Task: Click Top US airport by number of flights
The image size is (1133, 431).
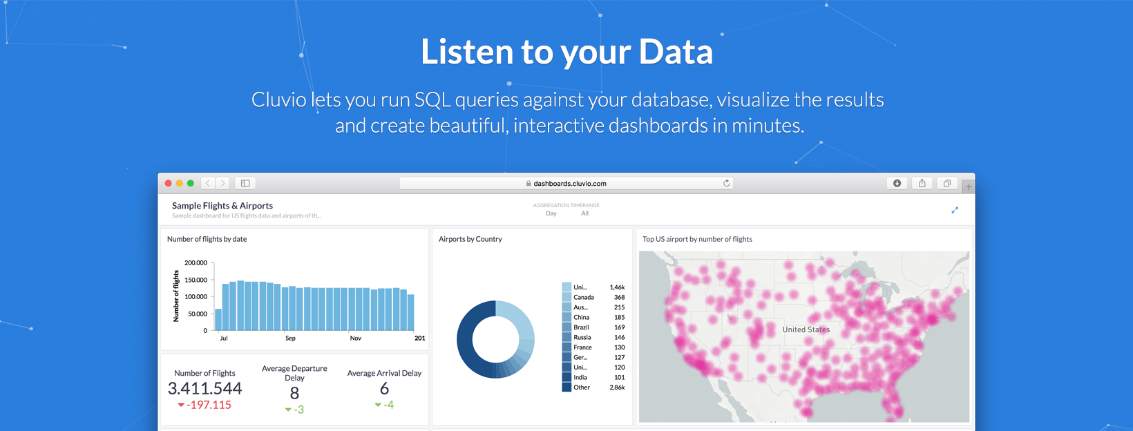Action: coord(697,239)
